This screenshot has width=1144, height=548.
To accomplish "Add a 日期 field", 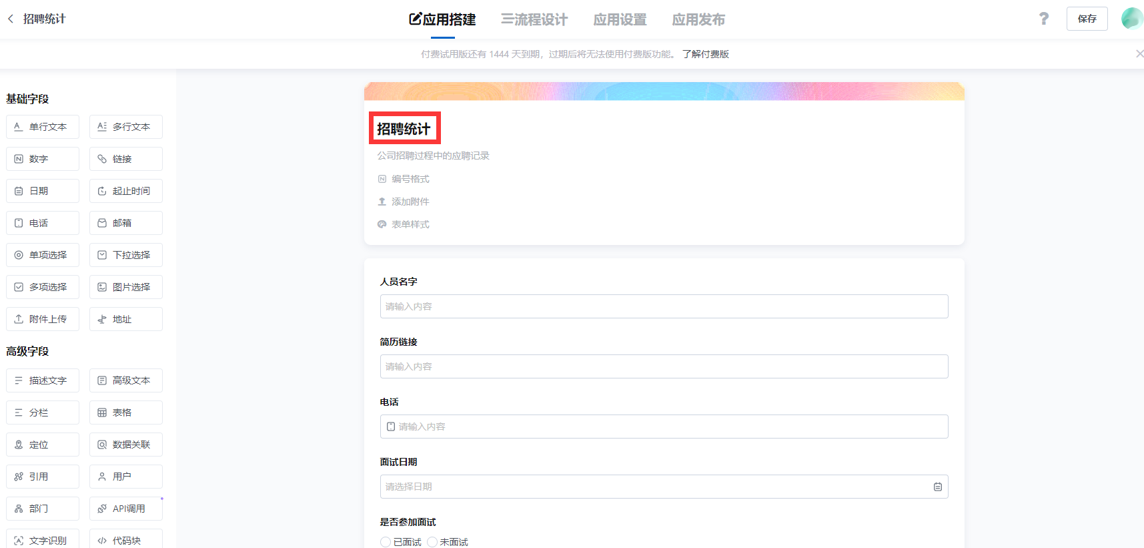I will (x=43, y=191).
